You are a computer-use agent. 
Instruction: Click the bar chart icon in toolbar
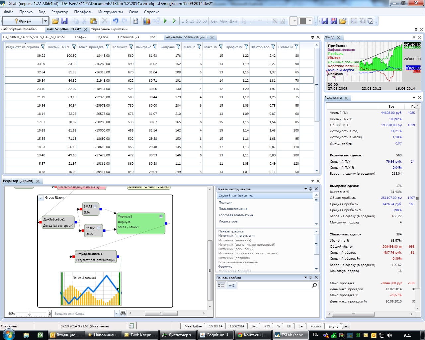pyautogui.click(x=147, y=21)
